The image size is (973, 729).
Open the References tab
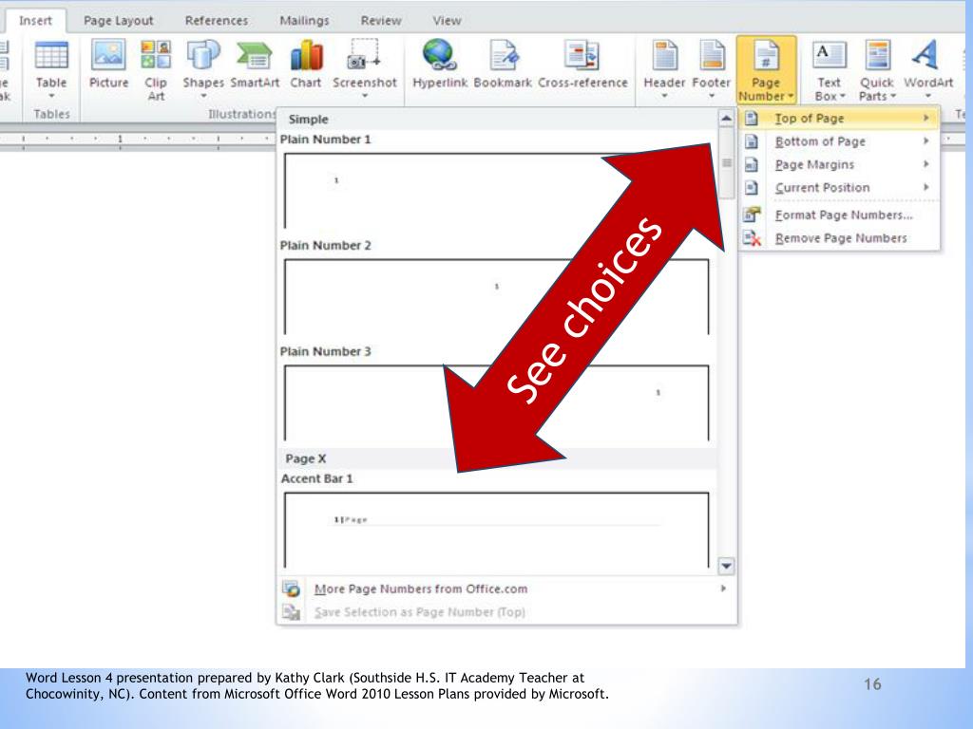point(216,21)
